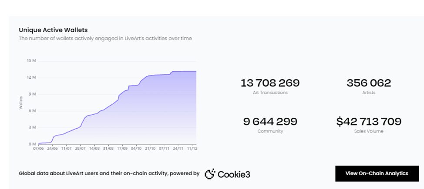Click the 31/08 x-axis date label

click(x=108, y=148)
